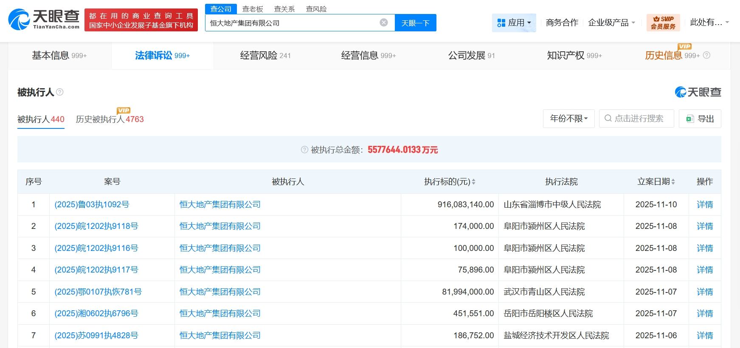Click the 天眼一下 search button
Viewport: 740px width, 348px height.
(x=416, y=23)
